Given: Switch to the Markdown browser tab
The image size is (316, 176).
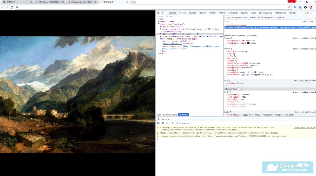Looking at the screenshot, I should point(49,2).
